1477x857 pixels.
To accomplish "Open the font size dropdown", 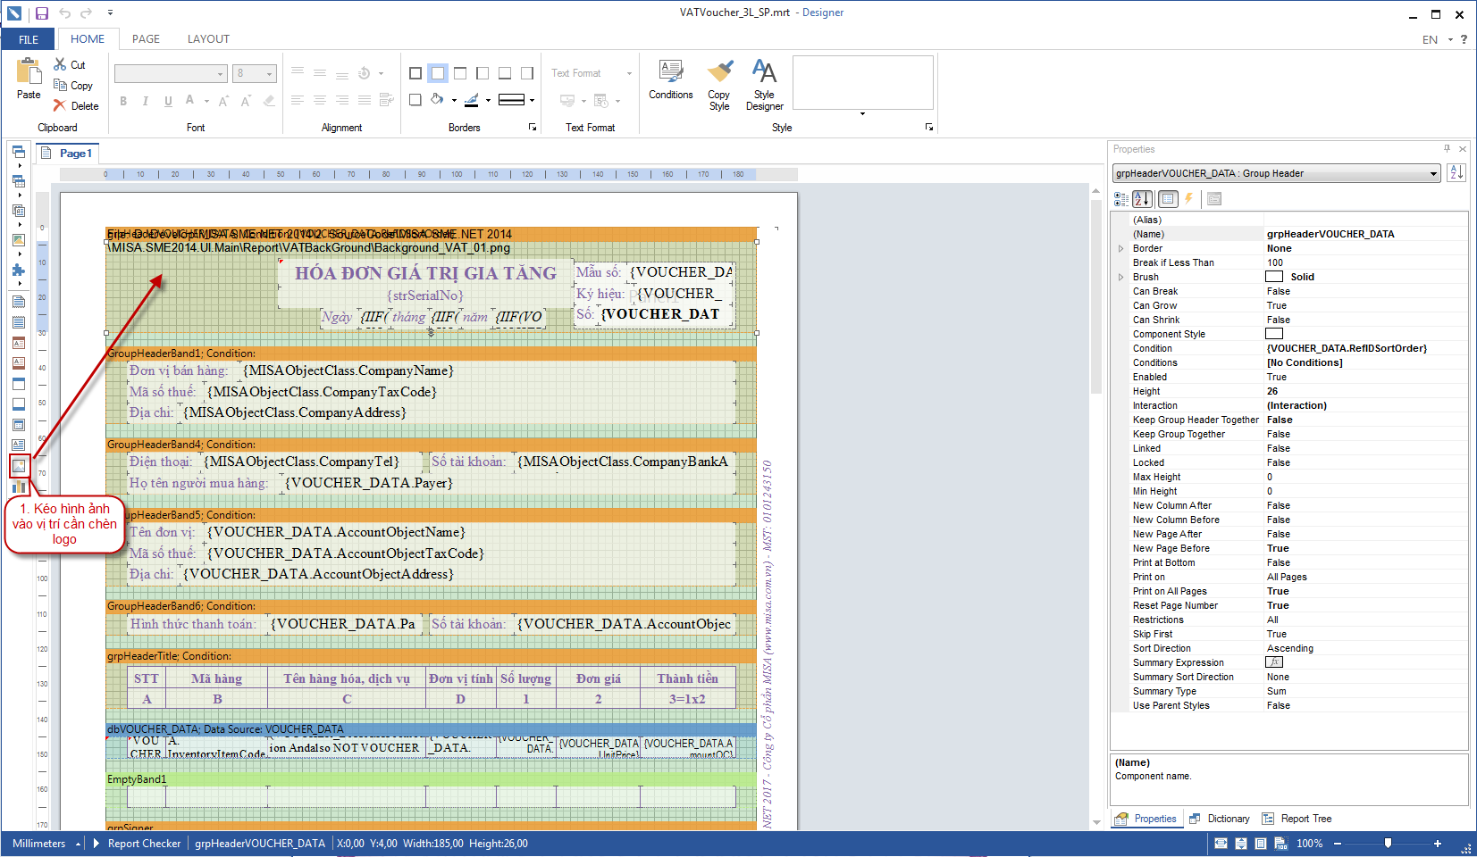I will [x=270, y=74].
